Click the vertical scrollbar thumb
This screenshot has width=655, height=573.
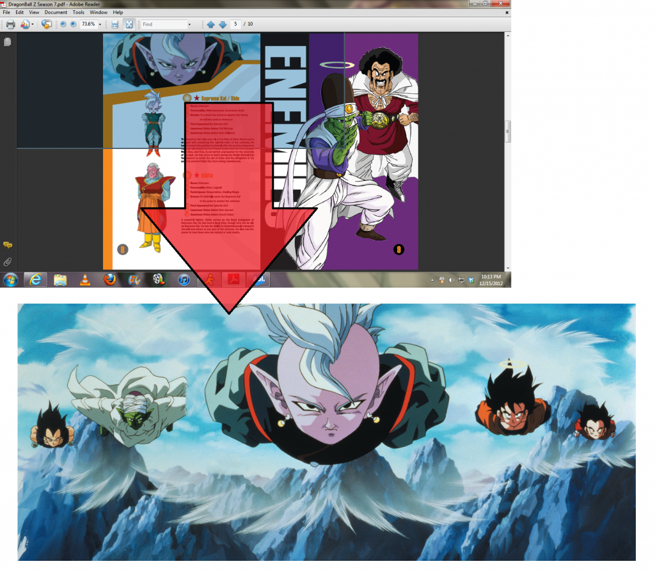pyautogui.click(x=508, y=132)
